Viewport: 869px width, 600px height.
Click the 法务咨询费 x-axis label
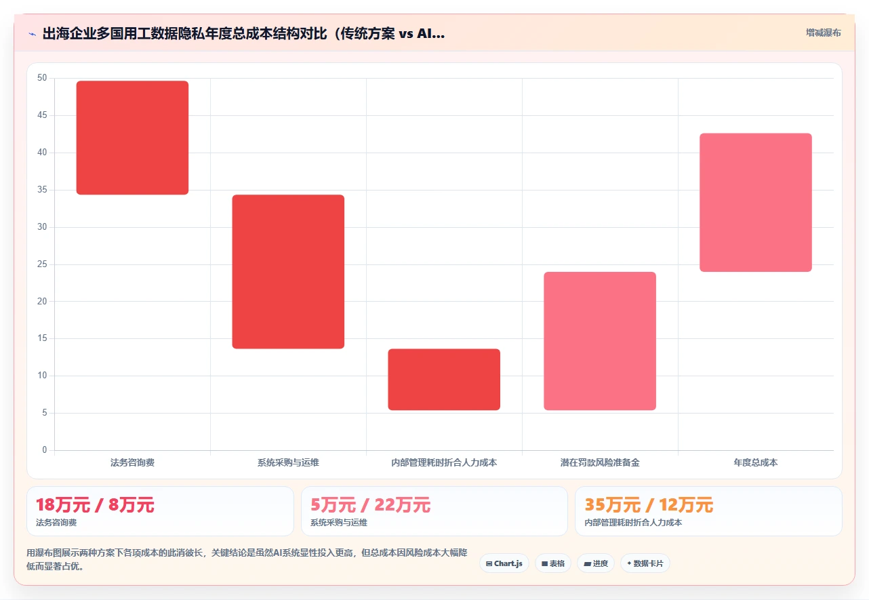click(132, 462)
